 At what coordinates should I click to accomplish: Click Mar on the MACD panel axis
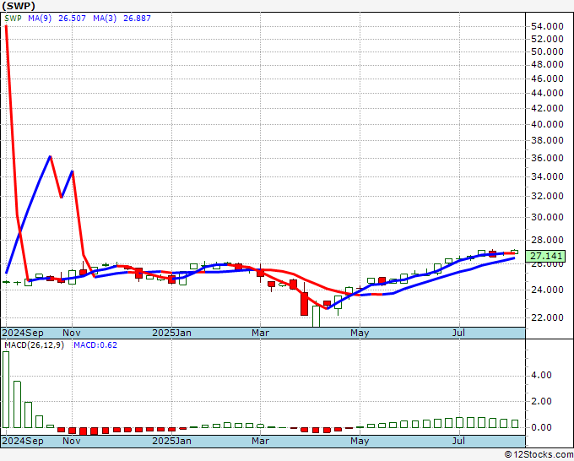tap(260, 441)
